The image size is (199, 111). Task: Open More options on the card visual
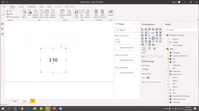[64, 47]
